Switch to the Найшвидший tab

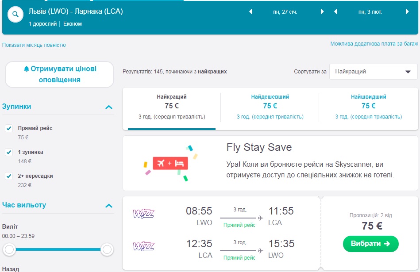(x=368, y=107)
